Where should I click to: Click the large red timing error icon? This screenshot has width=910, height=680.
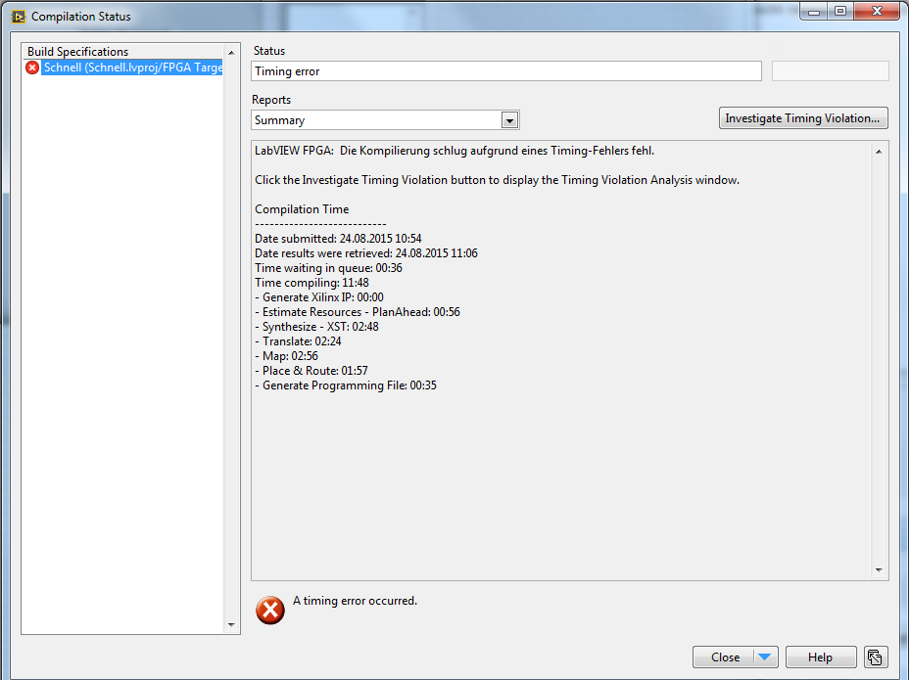point(270,610)
